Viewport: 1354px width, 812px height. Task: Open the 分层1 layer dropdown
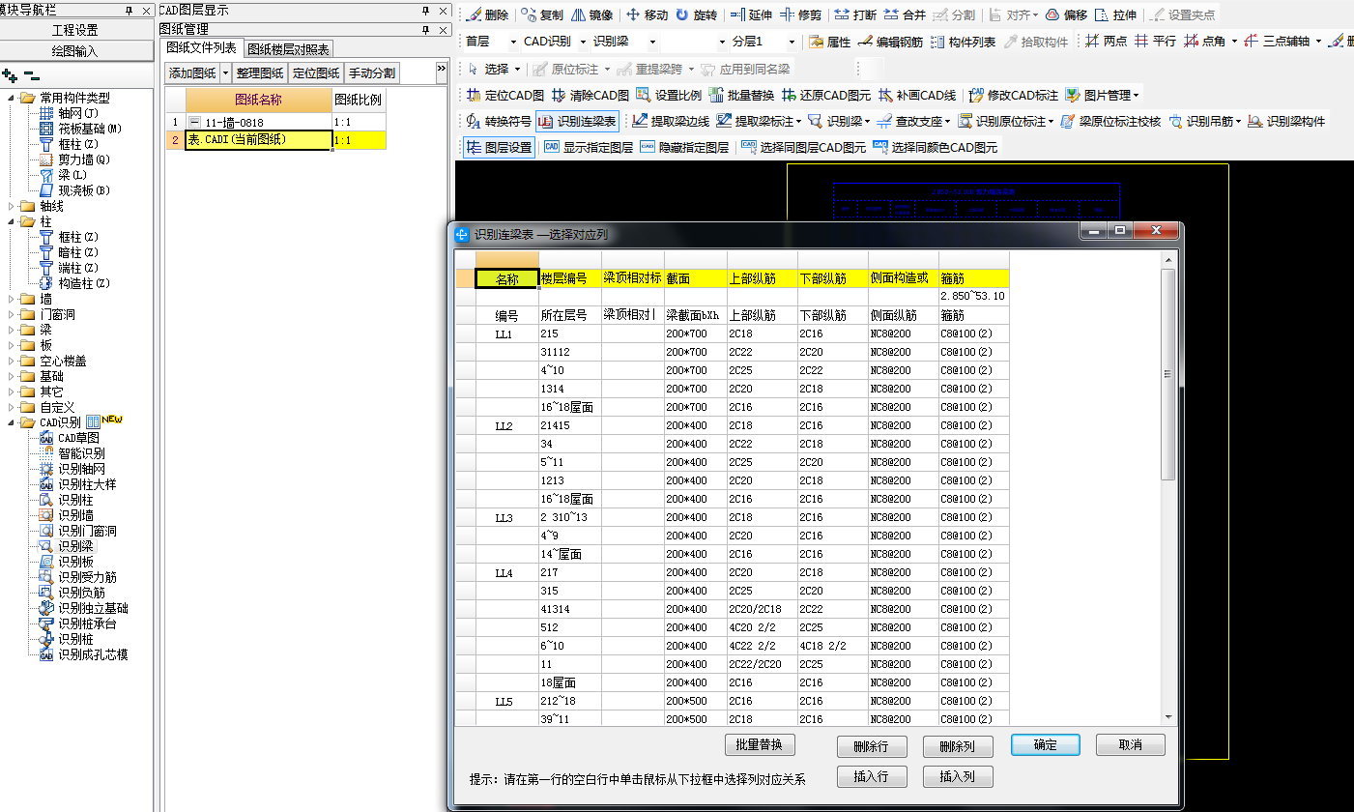click(x=792, y=43)
